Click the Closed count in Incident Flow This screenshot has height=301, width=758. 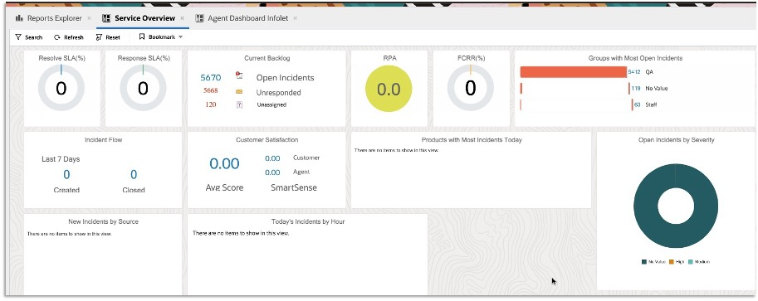point(134,174)
